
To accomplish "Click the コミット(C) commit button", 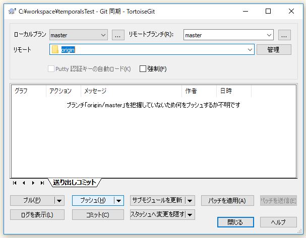I will pyautogui.click(x=98, y=215).
